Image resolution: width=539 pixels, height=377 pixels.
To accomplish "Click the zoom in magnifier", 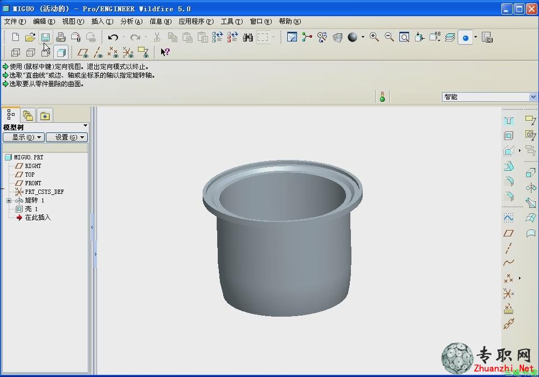I will pos(375,37).
